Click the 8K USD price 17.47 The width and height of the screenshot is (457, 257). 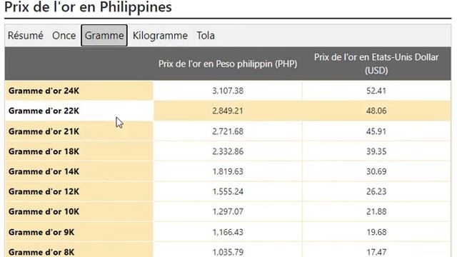click(x=376, y=252)
